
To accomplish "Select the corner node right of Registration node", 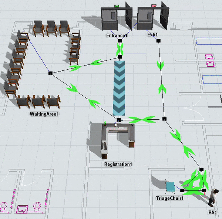I will click(x=164, y=119).
